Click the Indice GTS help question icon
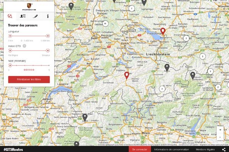Viewport: 229px width, 152px height. (24, 46)
